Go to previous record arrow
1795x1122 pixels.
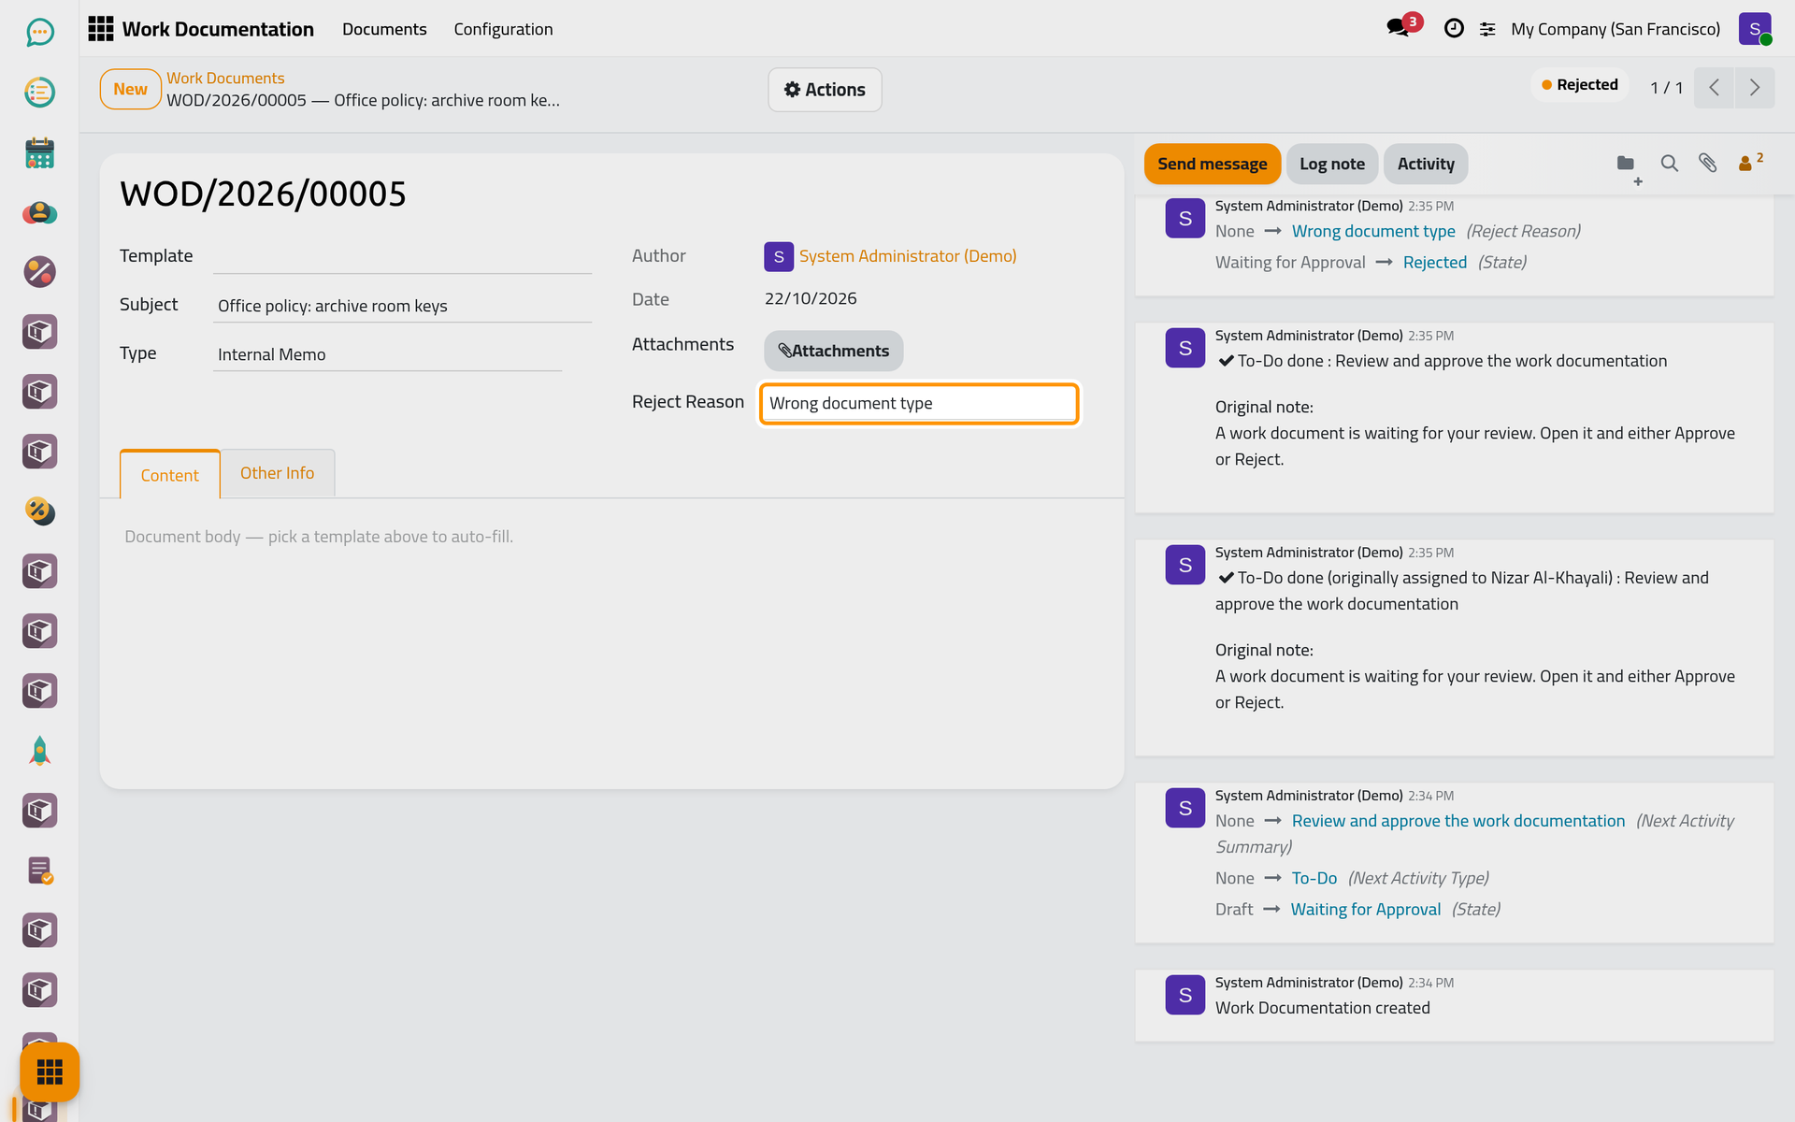1714,88
